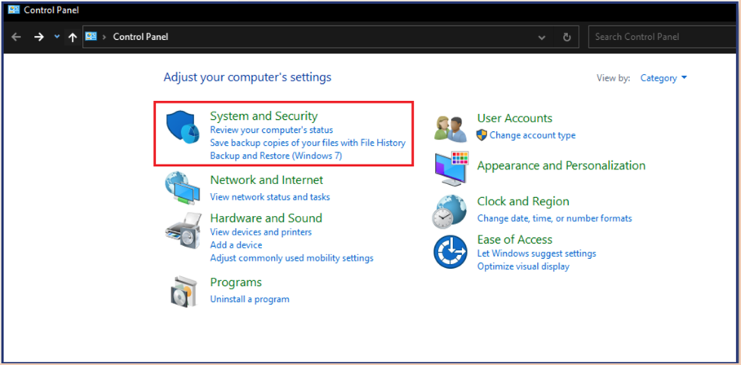
Task: Refresh the Control Panel view
Action: (567, 37)
